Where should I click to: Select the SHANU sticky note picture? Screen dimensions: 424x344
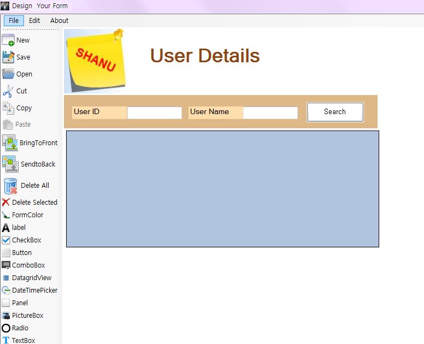coord(95,61)
